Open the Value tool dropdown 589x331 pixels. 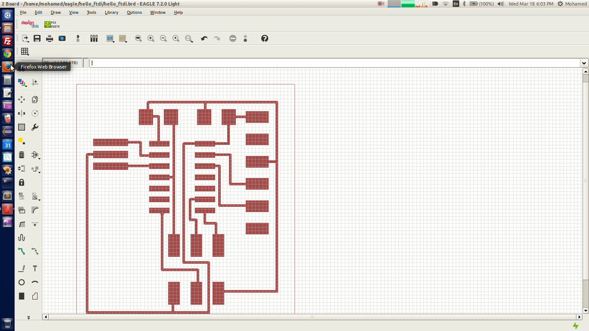point(36,197)
